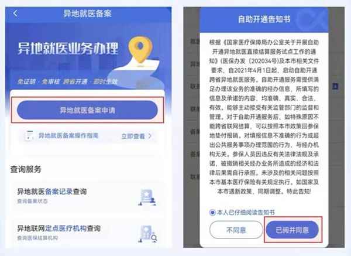The width and height of the screenshot is (351, 256).
Task: Click 不同意 button
Action: tap(236, 230)
